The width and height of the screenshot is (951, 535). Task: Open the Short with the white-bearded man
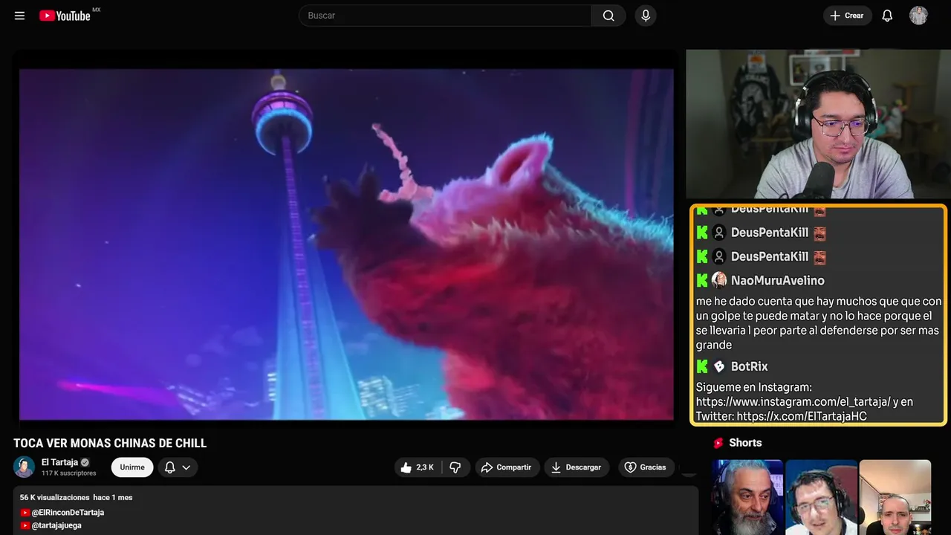coord(747,497)
